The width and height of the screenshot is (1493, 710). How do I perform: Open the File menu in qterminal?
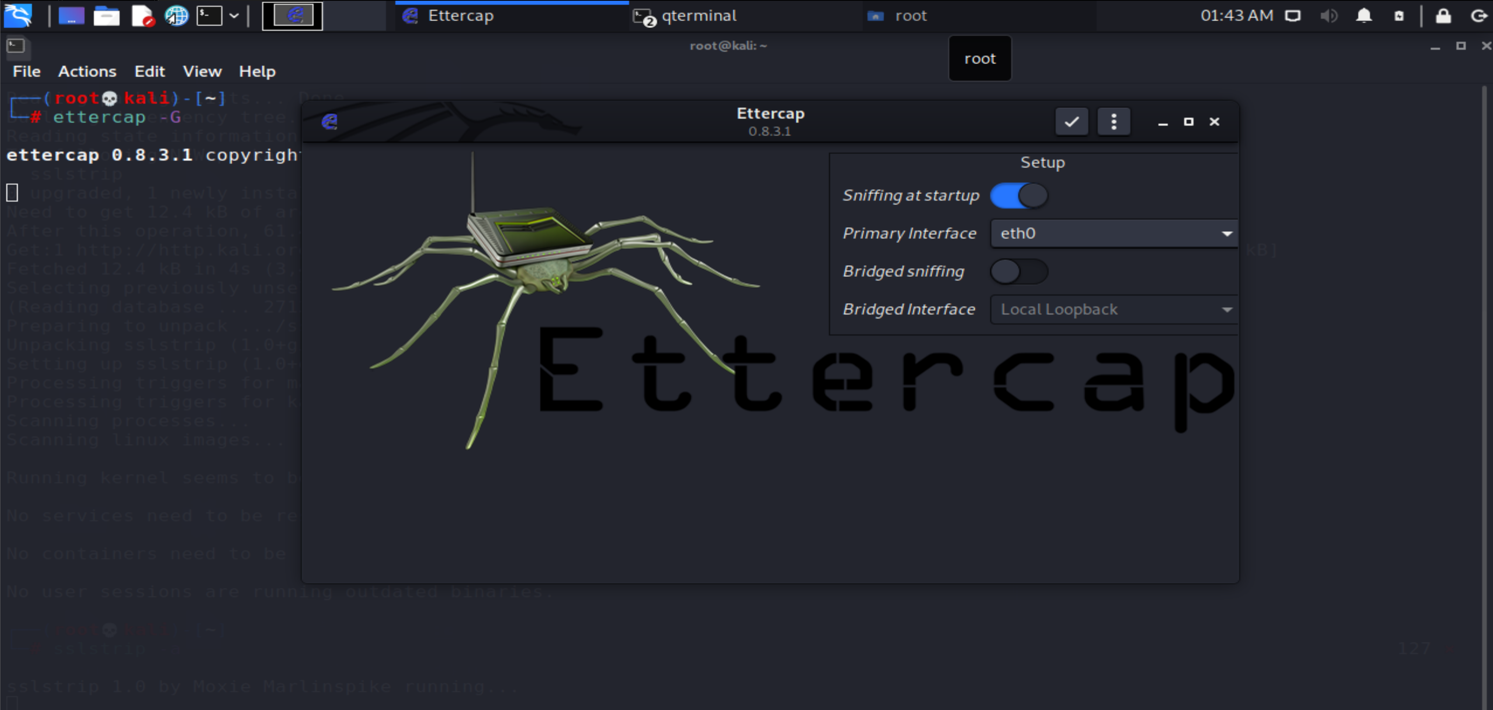click(27, 71)
